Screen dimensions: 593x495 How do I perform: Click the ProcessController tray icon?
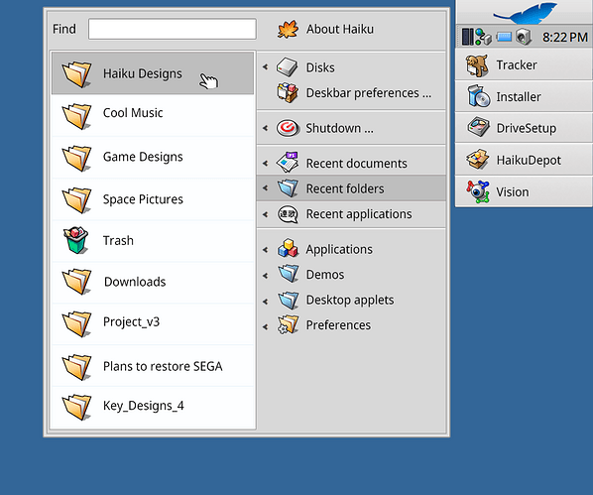467,37
